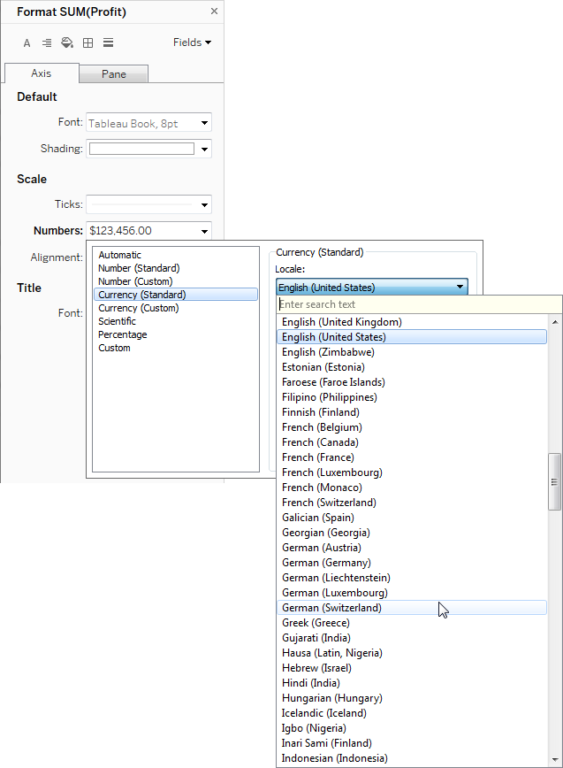This screenshot has width=563, height=768.
Task: Click the locale list scrollbar thumb
Action: click(x=554, y=482)
